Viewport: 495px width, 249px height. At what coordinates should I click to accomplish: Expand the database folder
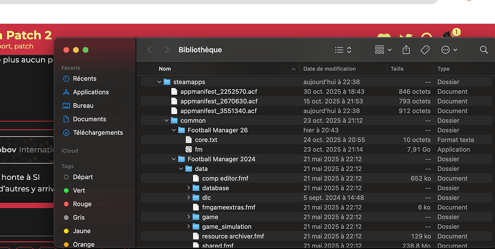189,188
